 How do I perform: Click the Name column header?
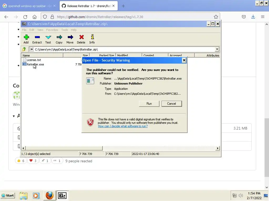tap(42, 55)
